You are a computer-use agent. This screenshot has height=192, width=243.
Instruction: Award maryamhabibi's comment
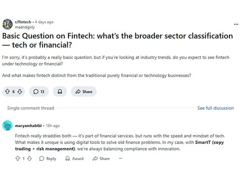point(74,159)
